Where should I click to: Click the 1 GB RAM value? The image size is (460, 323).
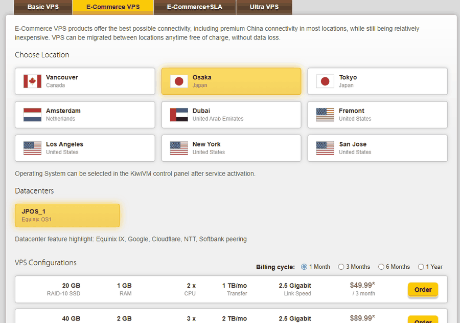(x=124, y=286)
